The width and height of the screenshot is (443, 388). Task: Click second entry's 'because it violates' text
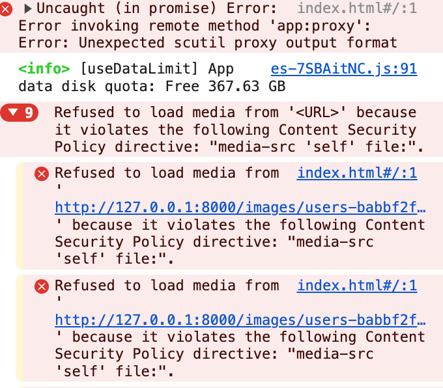(x=153, y=337)
